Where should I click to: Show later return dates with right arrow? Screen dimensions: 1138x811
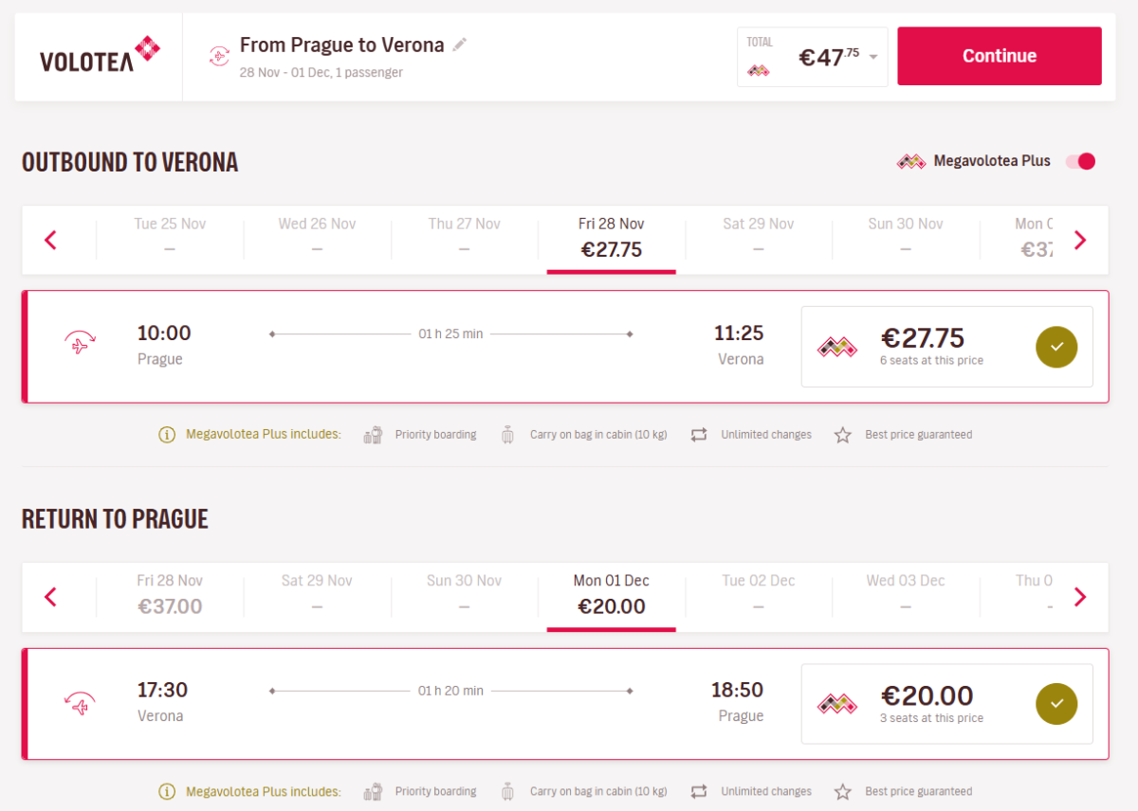coord(1079,597)
